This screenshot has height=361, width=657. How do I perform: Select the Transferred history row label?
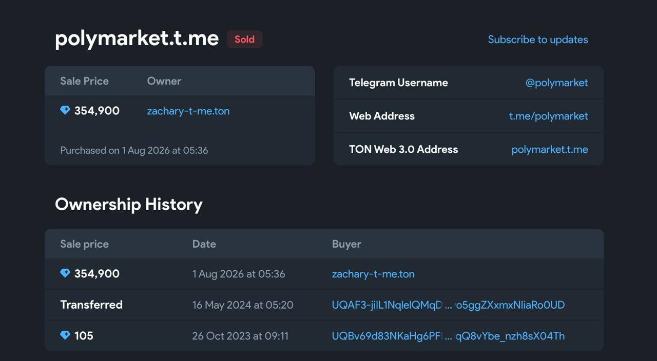pyautogui.click(x=91, y=305)
